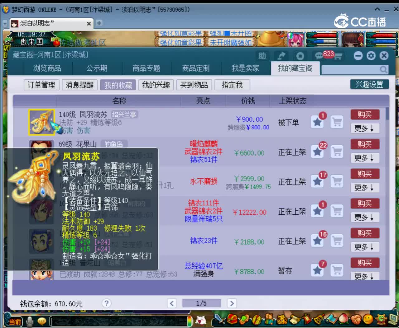Expand 更多 menu for ¥2188.00 item
The height and width of the screenshot is (328, 399).
pyautogui.click(x=365, y=247)
